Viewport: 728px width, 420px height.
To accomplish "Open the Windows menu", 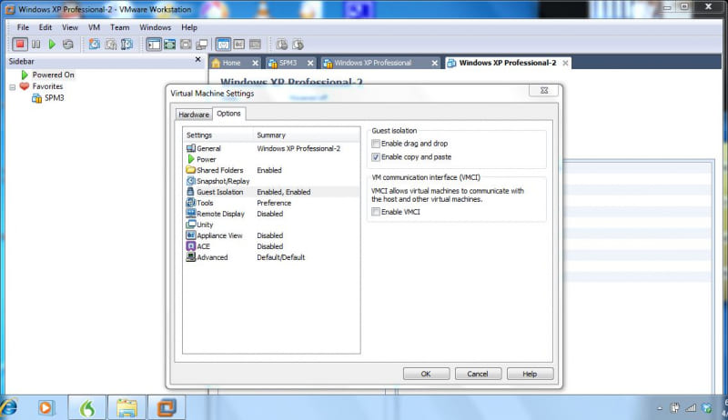I will click(x=155, y=27).
